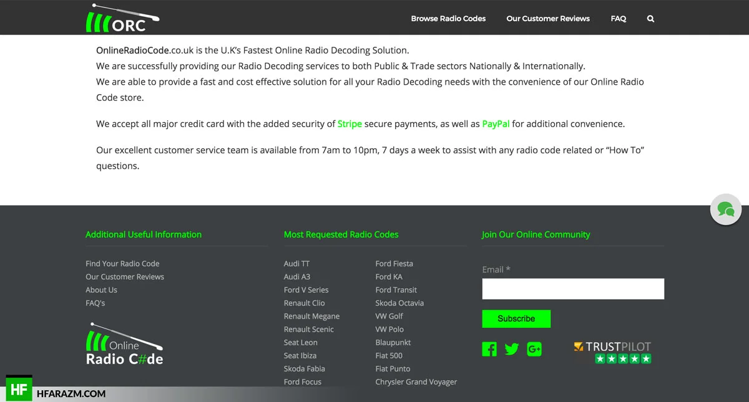Open the About Us footer link
The height and width of the screenshot is (402, 749).
click(101, 290)
